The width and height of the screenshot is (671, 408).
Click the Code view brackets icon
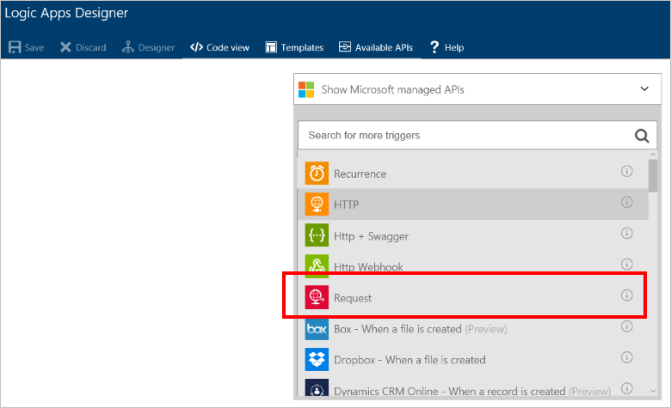196,47
